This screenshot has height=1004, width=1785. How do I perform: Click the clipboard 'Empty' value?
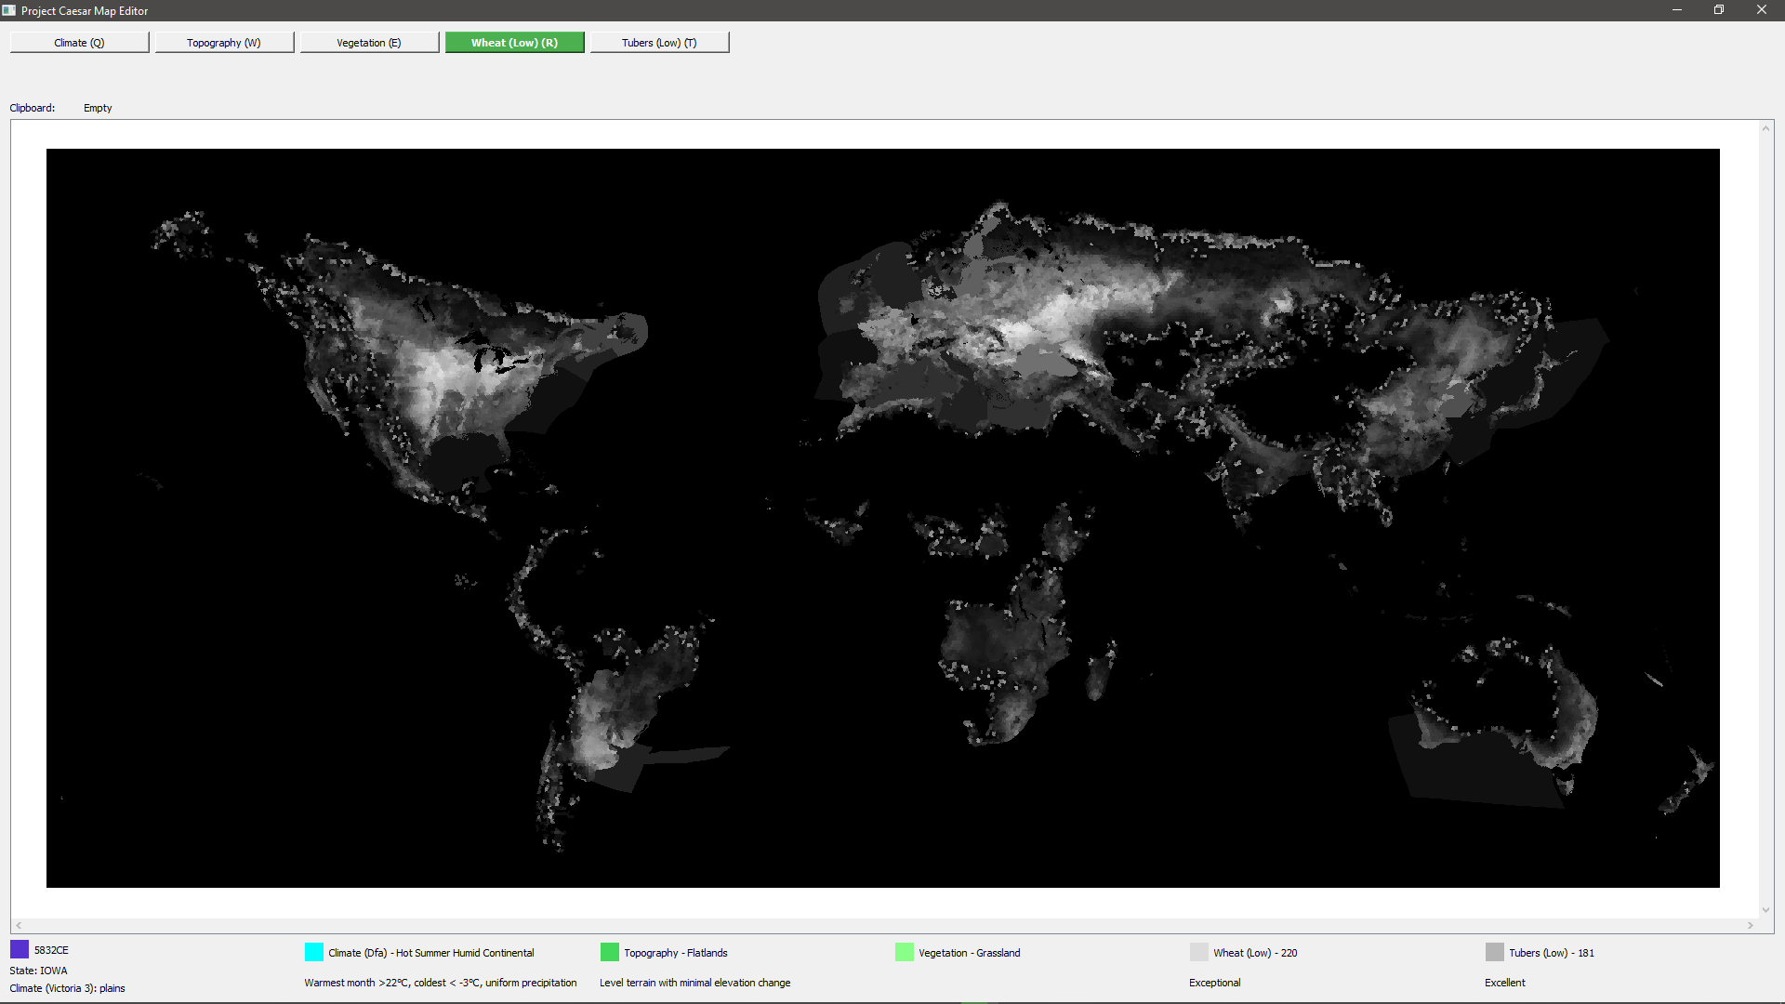[98, 108]
